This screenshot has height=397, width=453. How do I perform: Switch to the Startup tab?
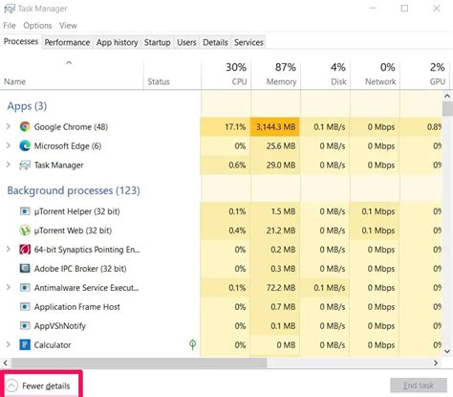tap(157, 42)
